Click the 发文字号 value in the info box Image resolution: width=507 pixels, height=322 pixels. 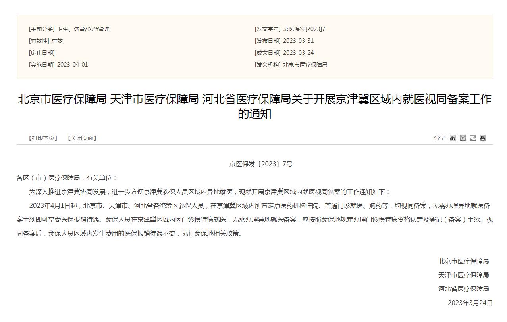tap(304, 29)
